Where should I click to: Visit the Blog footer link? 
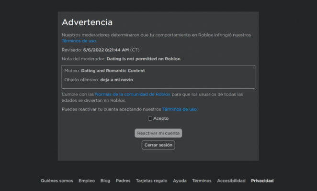tap(105, 181)
